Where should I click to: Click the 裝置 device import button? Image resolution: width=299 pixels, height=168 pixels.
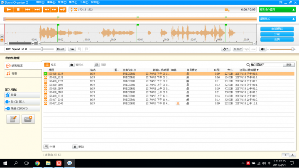22,95
